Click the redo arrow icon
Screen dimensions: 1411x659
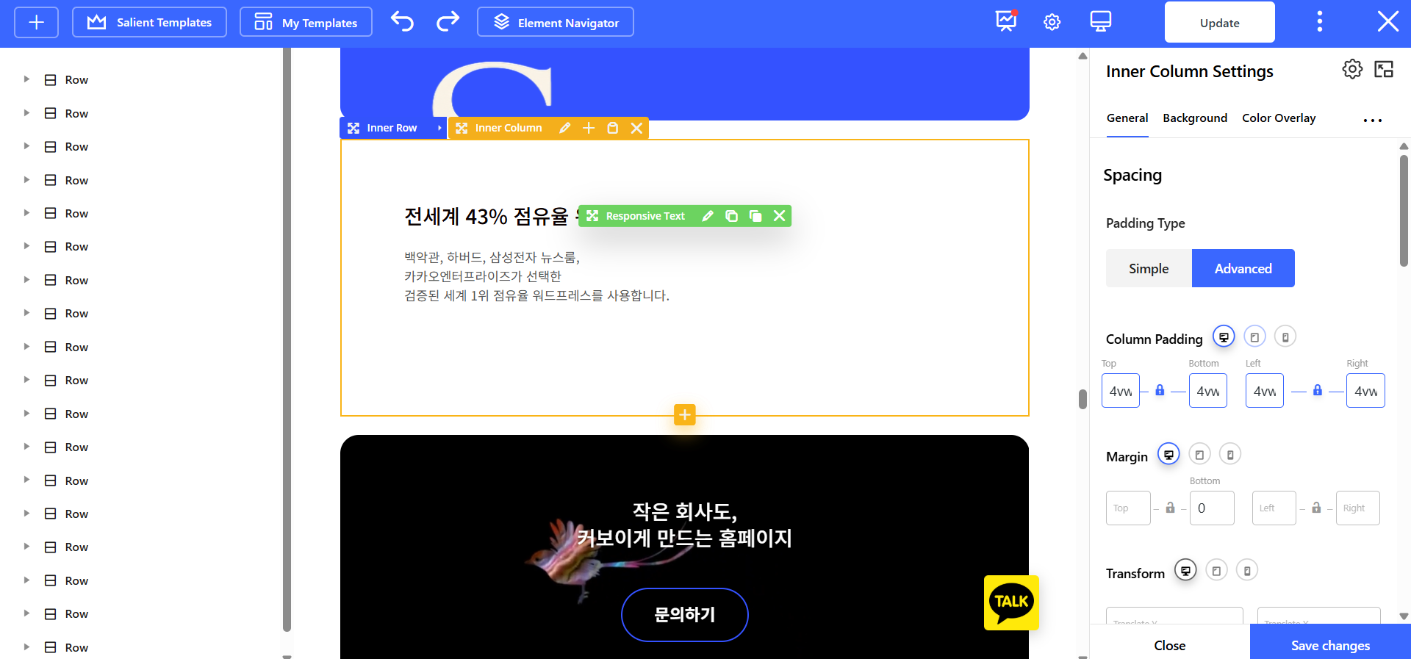click(448, 22)
